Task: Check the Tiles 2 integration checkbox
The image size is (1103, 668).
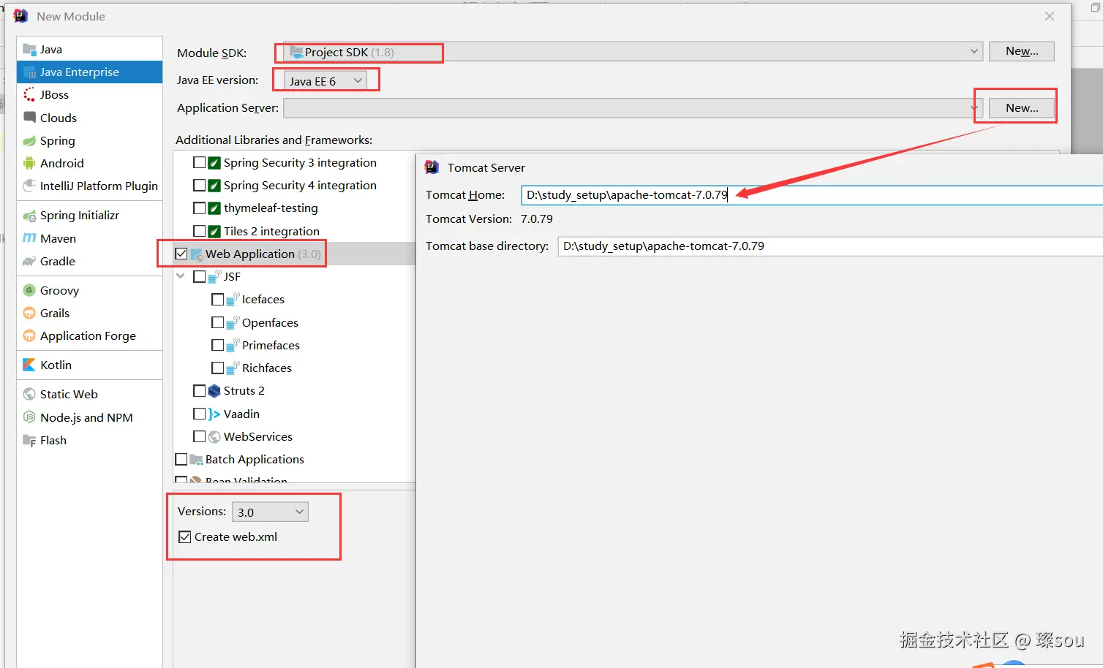Action: click(199, 231)
